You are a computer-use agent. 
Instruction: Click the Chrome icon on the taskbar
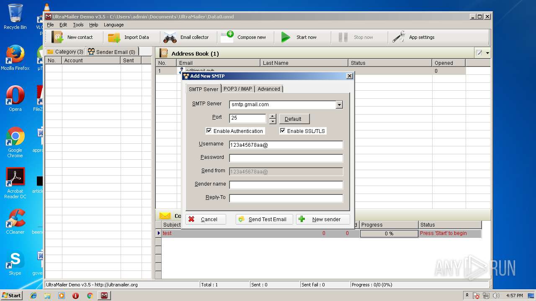pos(90,296)
